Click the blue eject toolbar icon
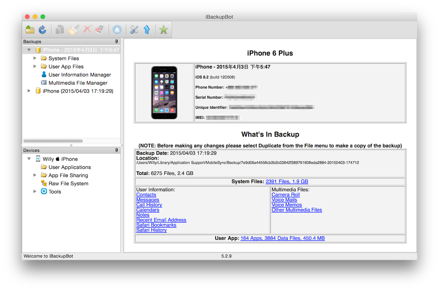 pos(117,30)
